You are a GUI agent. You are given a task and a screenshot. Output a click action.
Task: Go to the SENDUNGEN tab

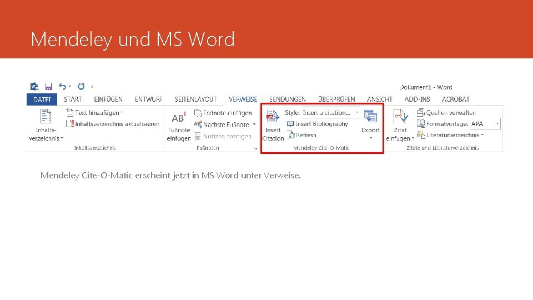[x=287, y=99]
